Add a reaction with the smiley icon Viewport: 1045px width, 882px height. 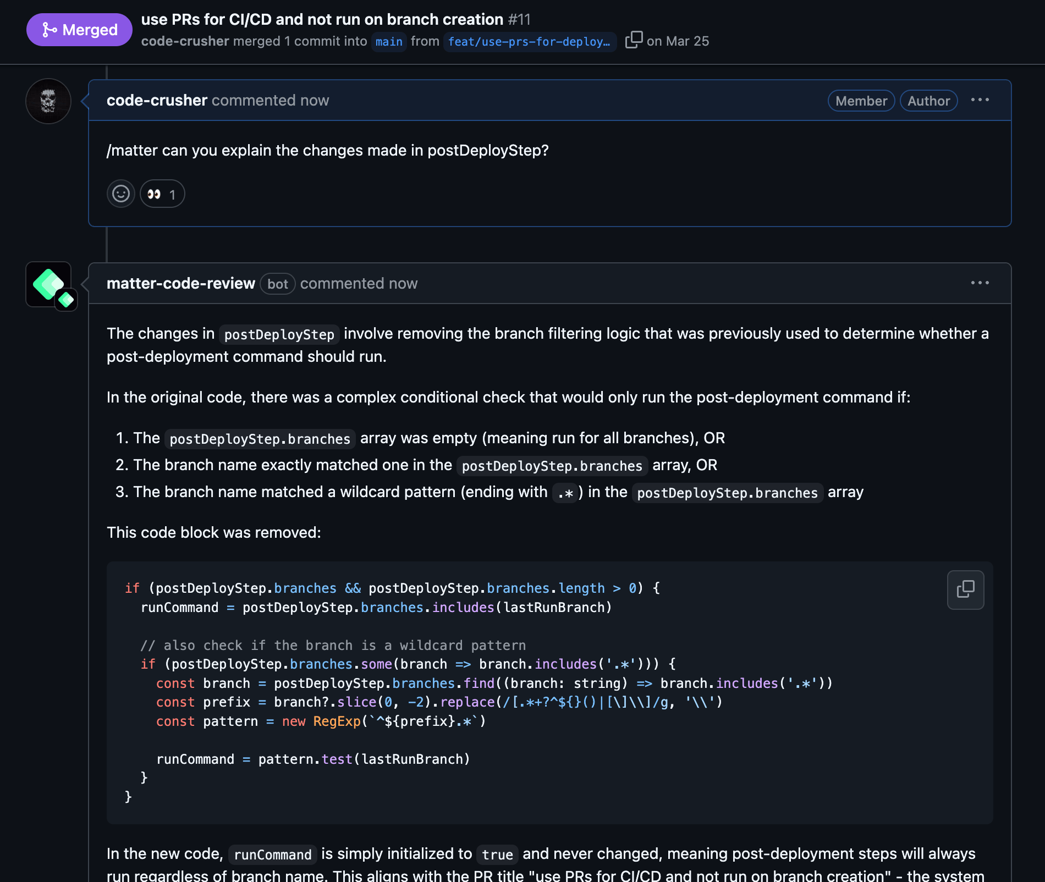click(x=121, y=194)
